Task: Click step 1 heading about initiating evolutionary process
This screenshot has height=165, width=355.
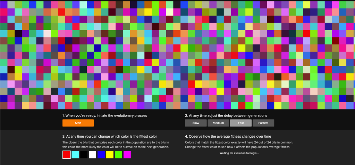Action: (104, 115)
